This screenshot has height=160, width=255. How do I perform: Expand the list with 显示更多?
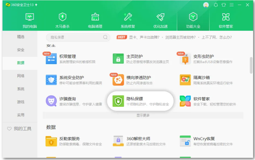point(143,115)
